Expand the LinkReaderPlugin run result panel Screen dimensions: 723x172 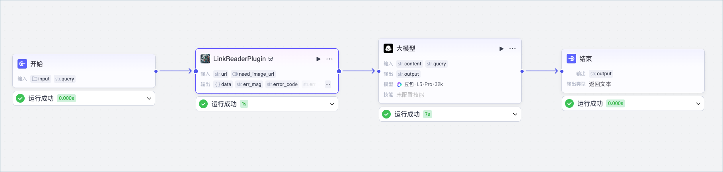pyautogui.click(x=332, y=104)
